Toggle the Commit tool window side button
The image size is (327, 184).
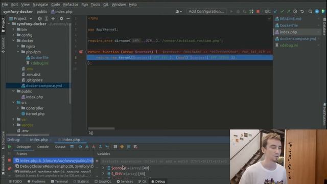point(3,45)
